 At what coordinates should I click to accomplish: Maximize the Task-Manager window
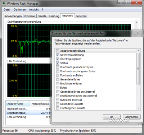coord(128,2)
